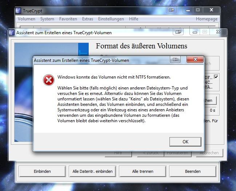Screen dimensions: 236x191
Task: Click the Formatieren button in the wizard
Action: pyautogui.click(x=178, y=153)
